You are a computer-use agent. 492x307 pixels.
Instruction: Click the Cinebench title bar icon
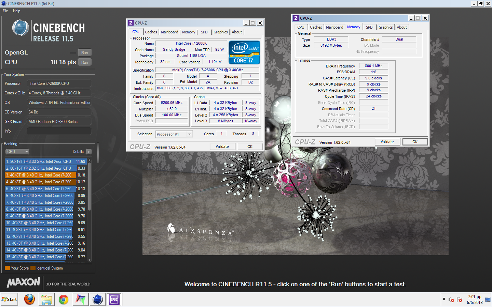point(4,3)
